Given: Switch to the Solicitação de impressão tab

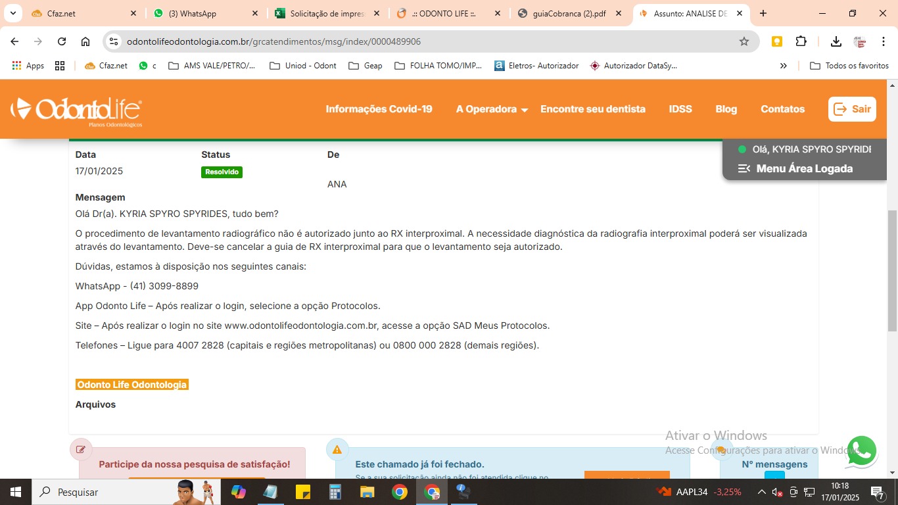Looking at the screenshot, I should [327, 13].
